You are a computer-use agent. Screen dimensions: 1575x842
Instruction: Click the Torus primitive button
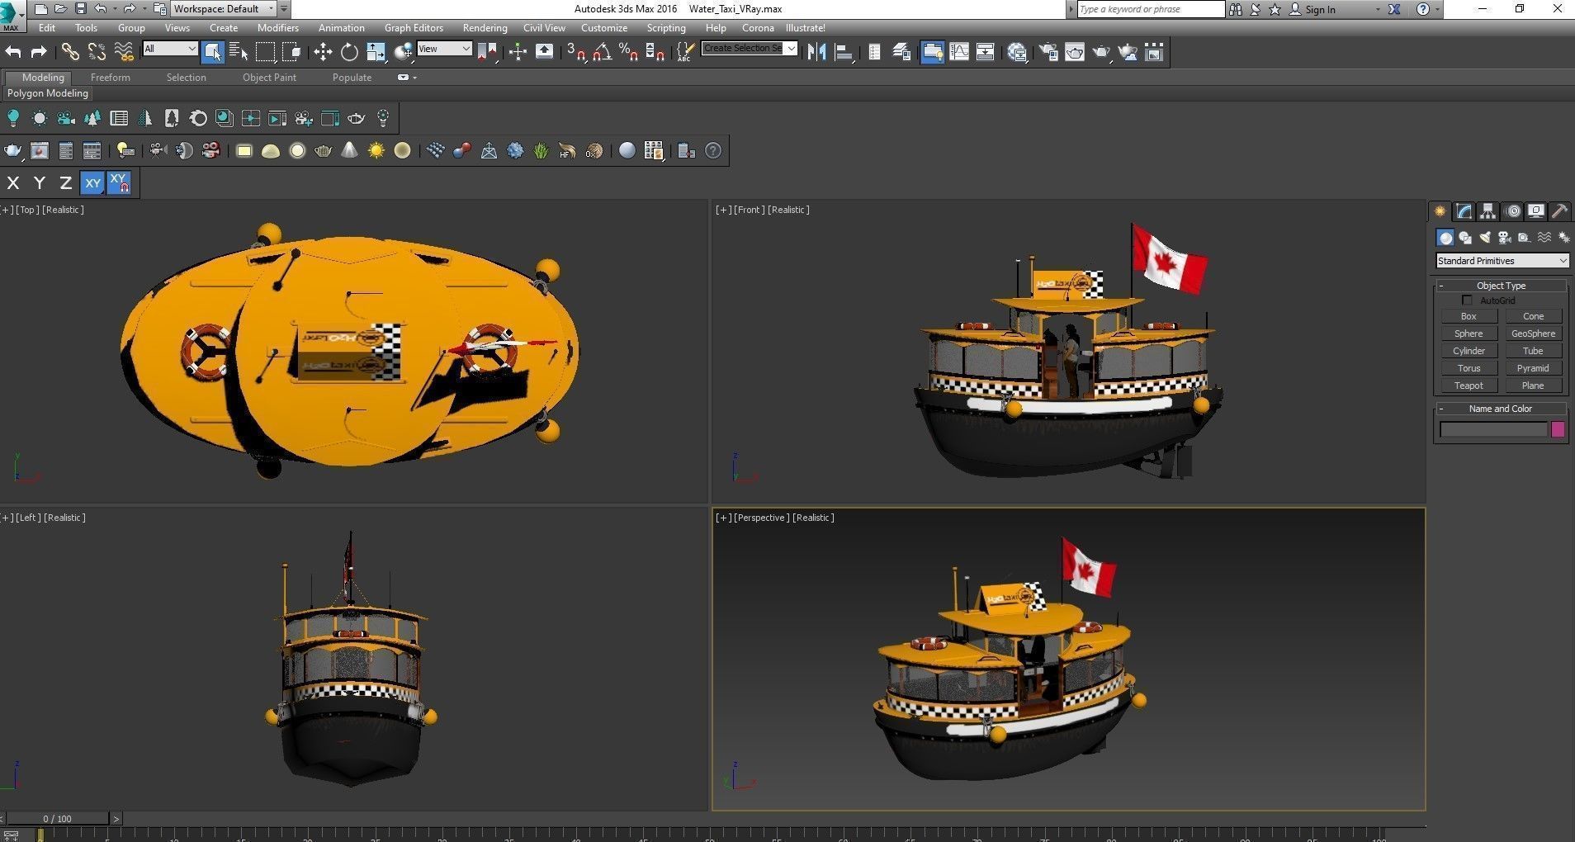[1469, 368]
